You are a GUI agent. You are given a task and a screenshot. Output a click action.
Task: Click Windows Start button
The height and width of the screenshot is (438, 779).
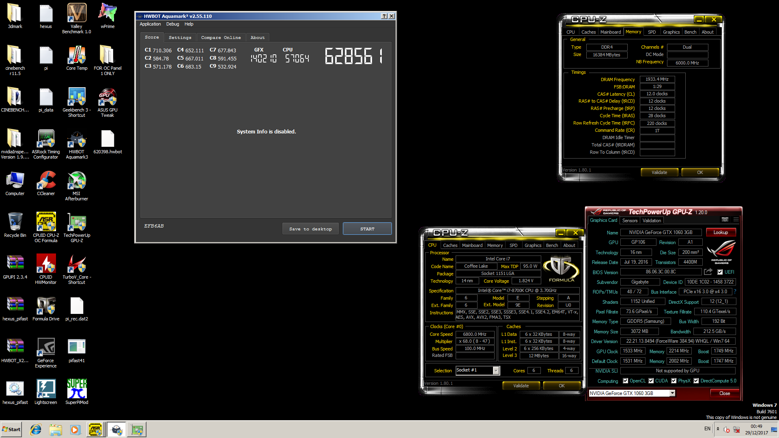(x=11, y=429)
